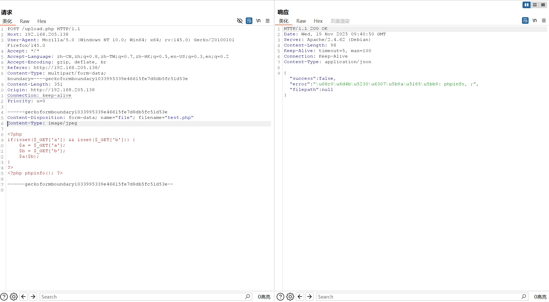549x302 pixels.
Task: Toggle word wrap icon in response panel
Action: coord(525,20)
